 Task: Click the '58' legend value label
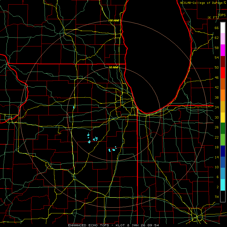coord(217,48)
